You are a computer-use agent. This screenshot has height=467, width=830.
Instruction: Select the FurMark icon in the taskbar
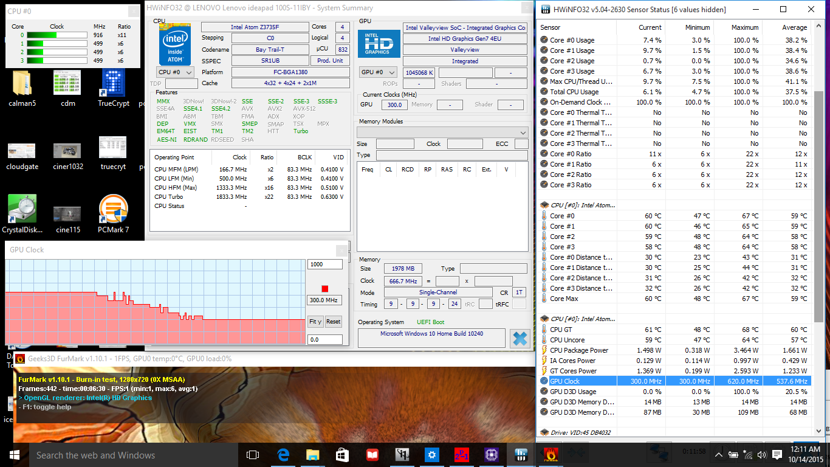(x=550, y=455)
